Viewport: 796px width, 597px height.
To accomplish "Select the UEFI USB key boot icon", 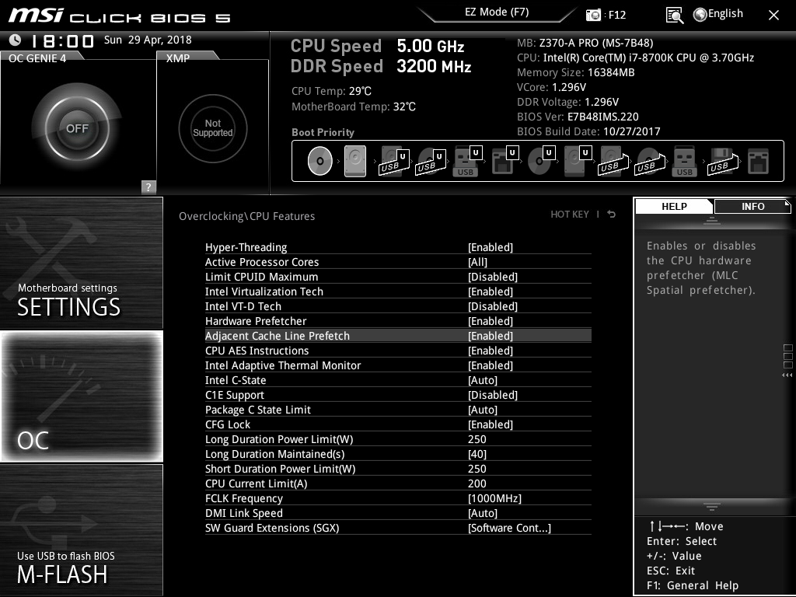I will coord(466,162).
